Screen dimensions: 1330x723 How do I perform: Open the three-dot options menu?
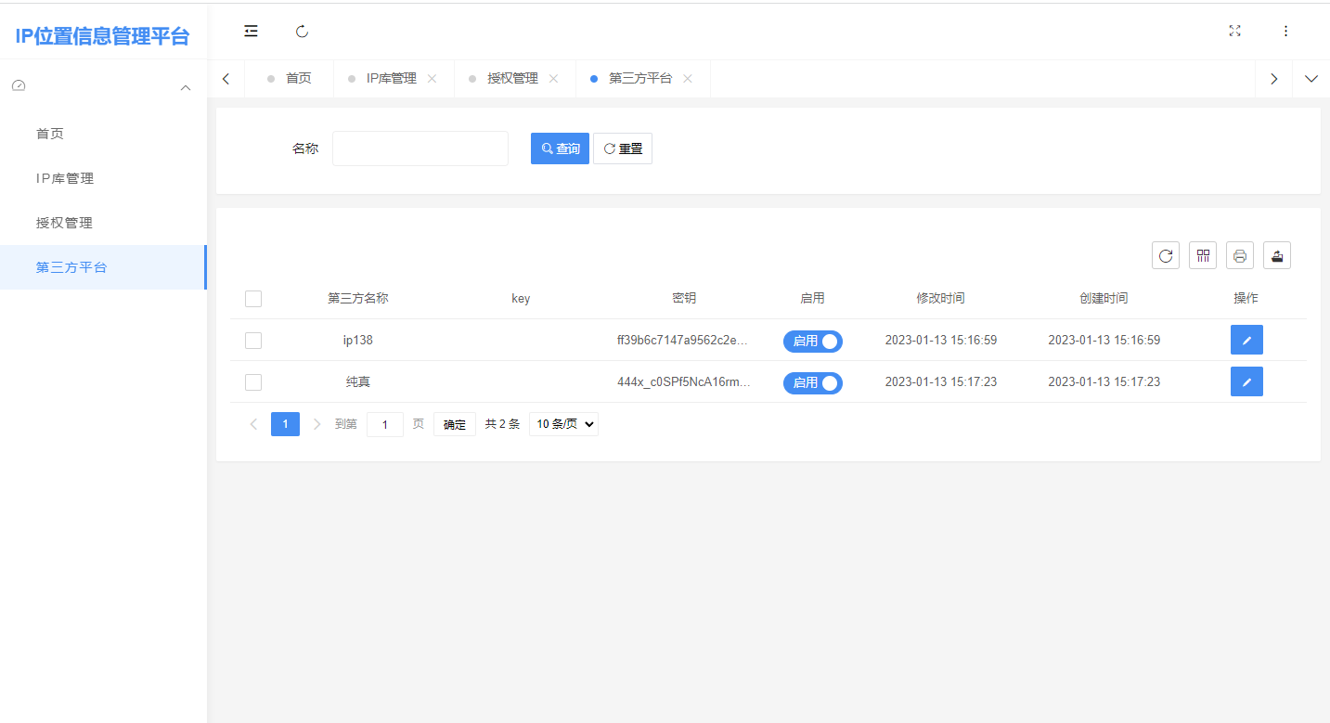click(x=1285, y=31)
